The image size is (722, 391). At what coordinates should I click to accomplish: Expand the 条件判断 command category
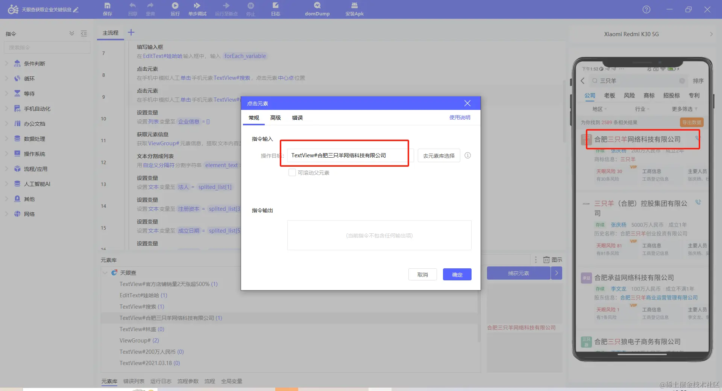(x=6, y=64)
